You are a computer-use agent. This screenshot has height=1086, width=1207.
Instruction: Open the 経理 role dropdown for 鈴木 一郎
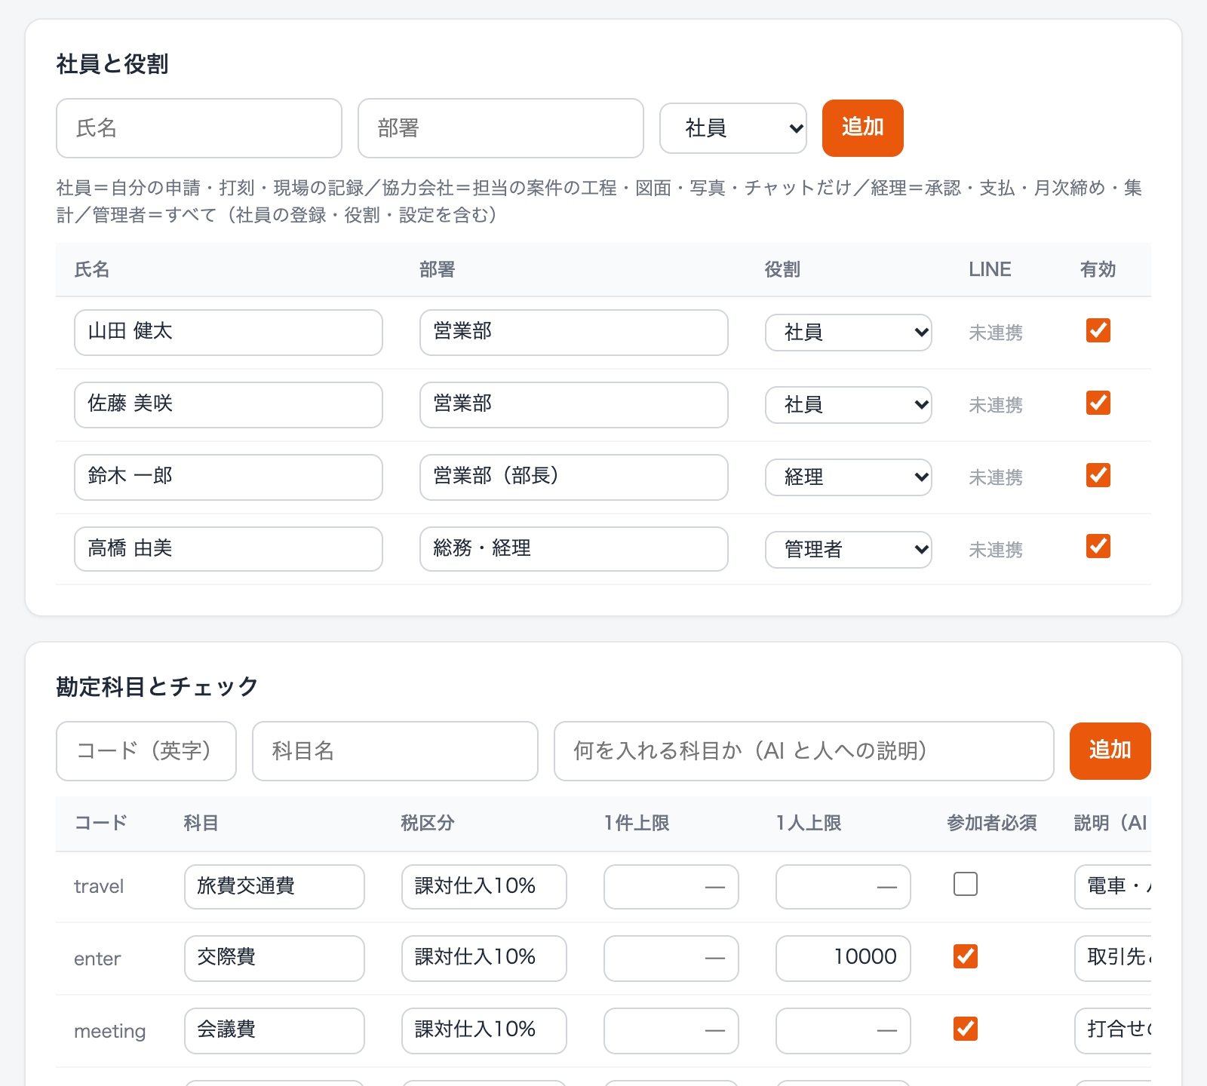(849, 477)
